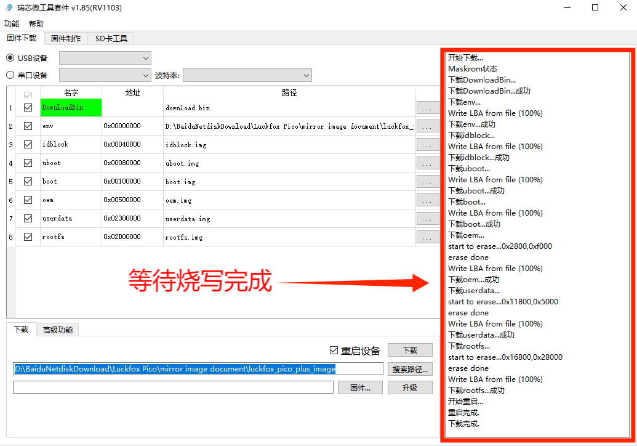Image resolution: width=637 pixels, height=446 pixels.
Task: Browse file for boot row
Action: coord(427,181)
